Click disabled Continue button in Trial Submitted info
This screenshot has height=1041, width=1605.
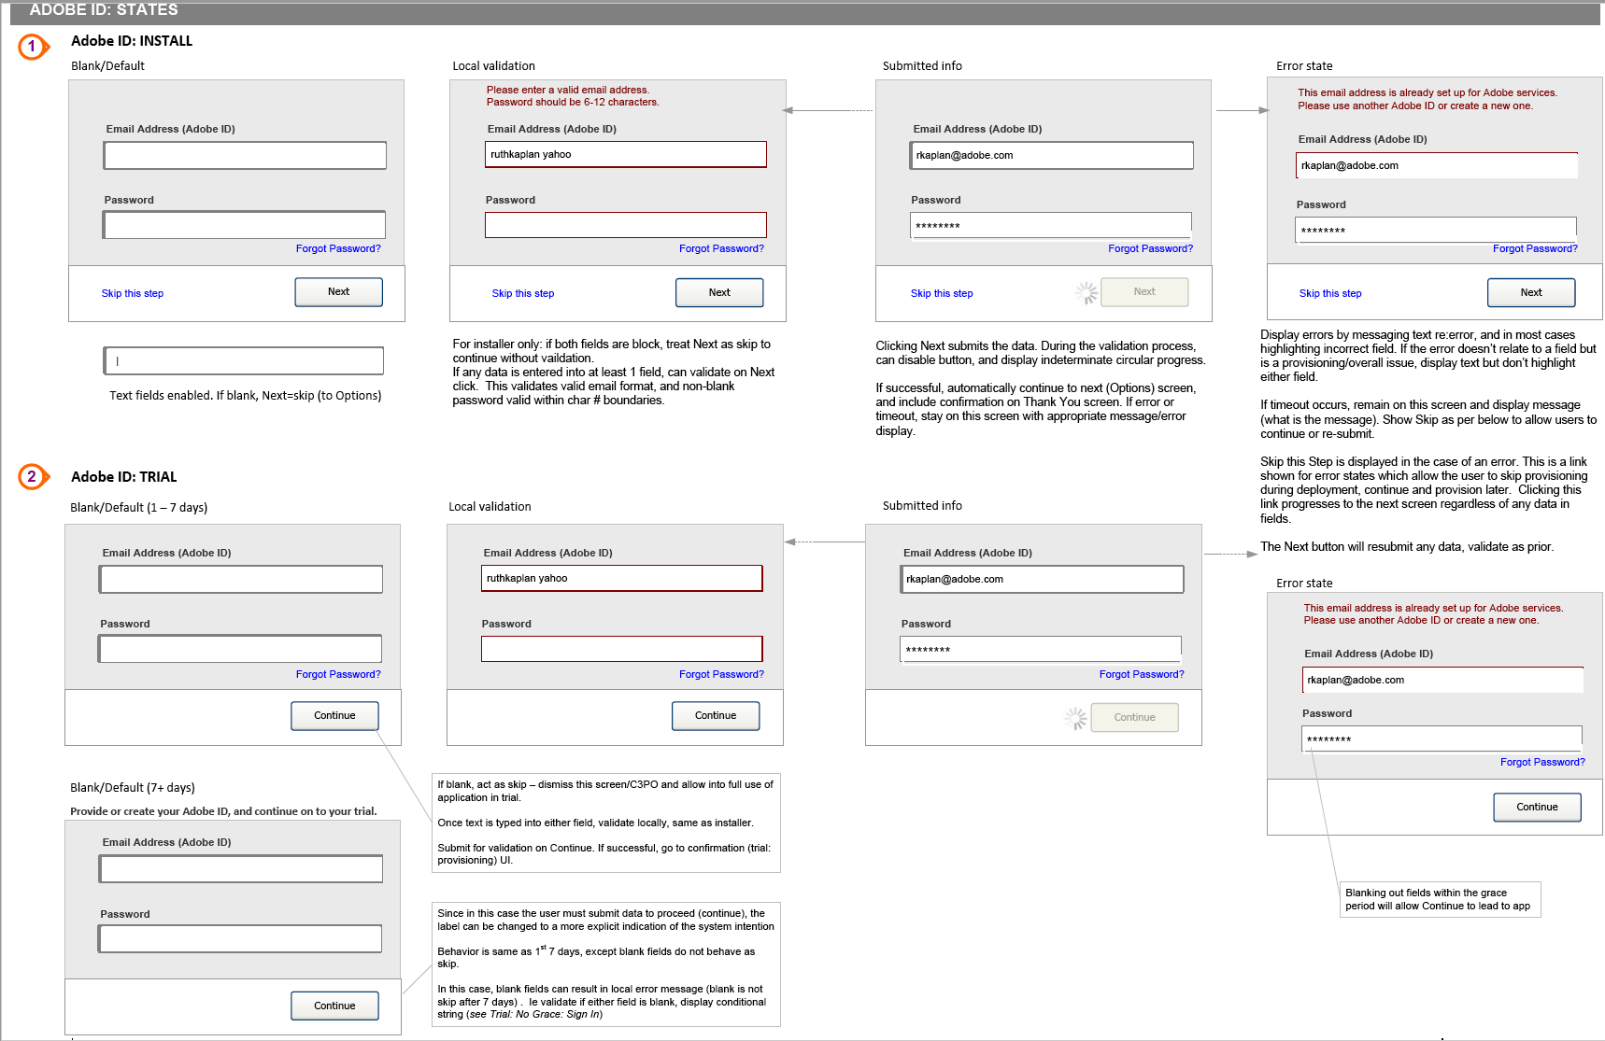[1134, 717]
